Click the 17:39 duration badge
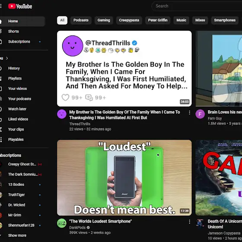Image resolution: width=242 pixels, height=242 pixels. 185,211
